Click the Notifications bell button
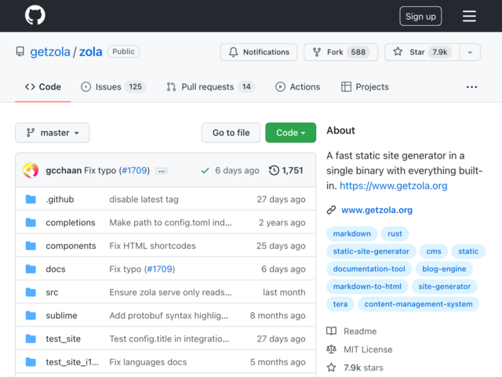Viewport: 502px width, 377px height. point(259,52)
